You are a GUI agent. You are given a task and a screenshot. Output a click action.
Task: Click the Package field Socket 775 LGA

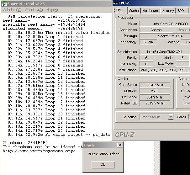pos(165,36)
